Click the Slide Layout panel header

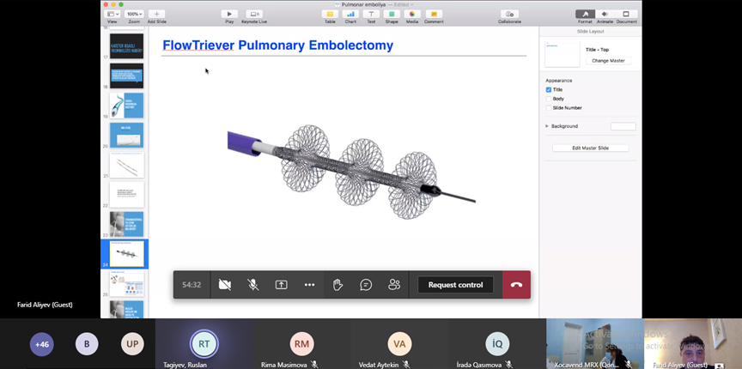(590, 31)
